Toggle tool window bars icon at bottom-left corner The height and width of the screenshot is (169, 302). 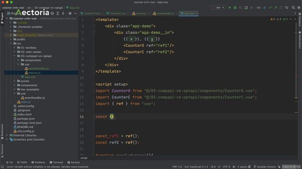click(x=2, y=167)
